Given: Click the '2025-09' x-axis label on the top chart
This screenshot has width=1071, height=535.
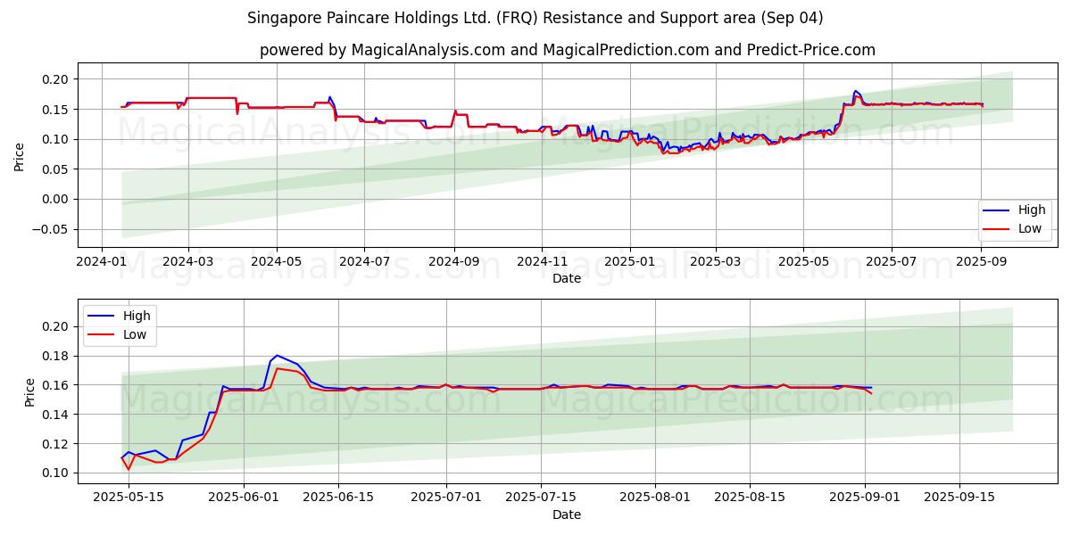Looking at the screenshot, I should tap(982, 262).
